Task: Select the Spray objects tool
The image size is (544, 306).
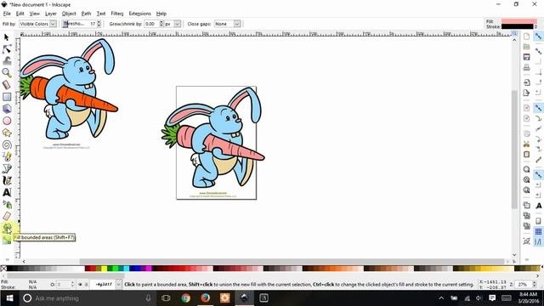Action: [x=7, y=204]
